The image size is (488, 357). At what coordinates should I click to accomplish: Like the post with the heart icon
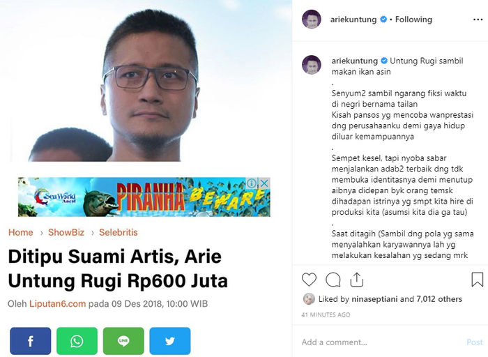(x=309, y=280)
